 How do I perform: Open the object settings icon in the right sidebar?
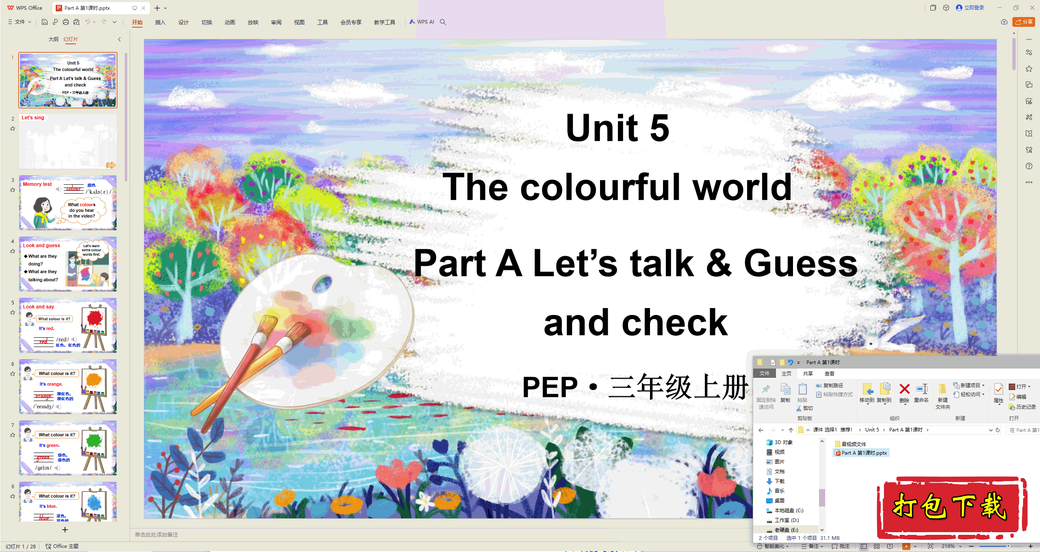[1029, 52]
